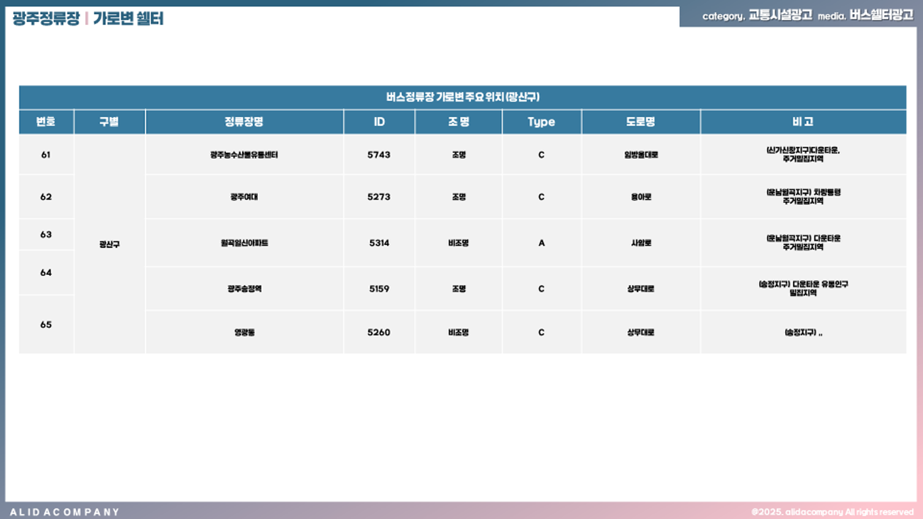Click row number 65
This screenshot has height=519, width=923.
46,324
